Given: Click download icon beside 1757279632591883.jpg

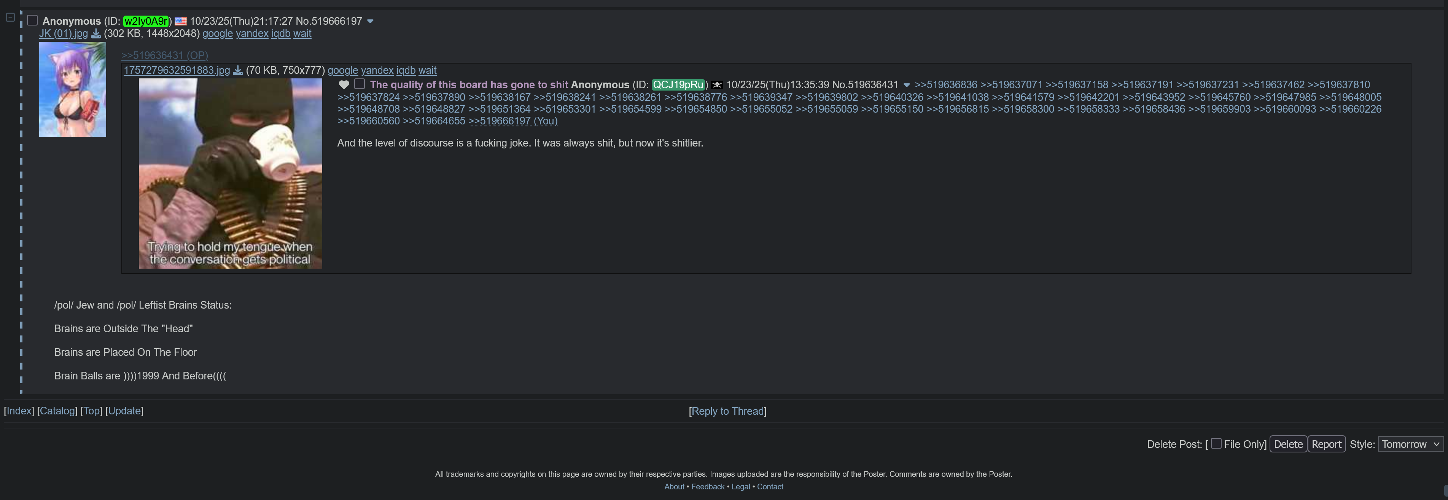Looking at the screenshot, I should (238, 71).
